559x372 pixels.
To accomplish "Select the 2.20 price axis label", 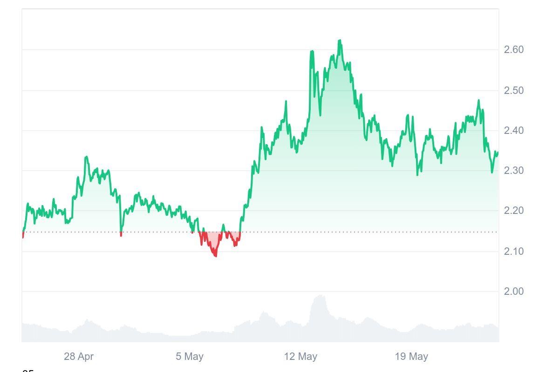I will (514, 211).
